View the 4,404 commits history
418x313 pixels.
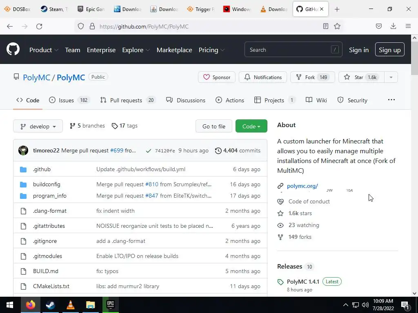point(238,150)
